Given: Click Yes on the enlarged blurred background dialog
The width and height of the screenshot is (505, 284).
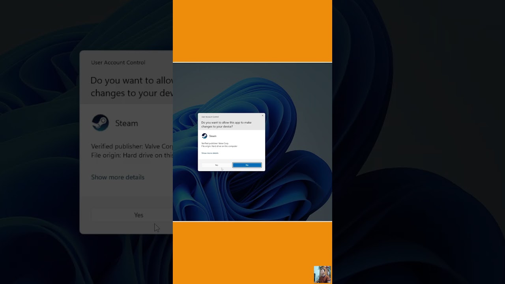Looking at the screenshot, I should coord(132,215).
